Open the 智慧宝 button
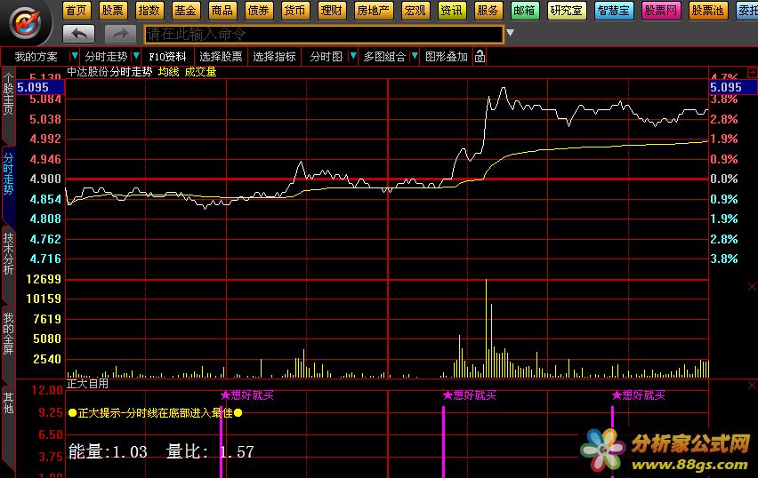This screenshot has width=758, height=478. (614, 11)
